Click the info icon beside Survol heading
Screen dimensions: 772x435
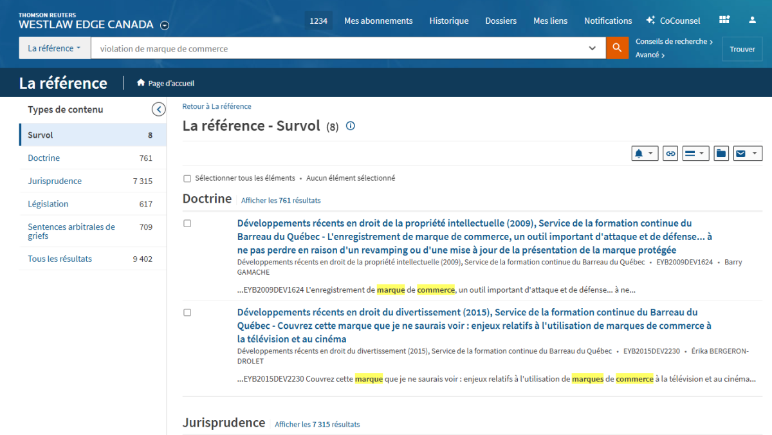pos(351,126)
